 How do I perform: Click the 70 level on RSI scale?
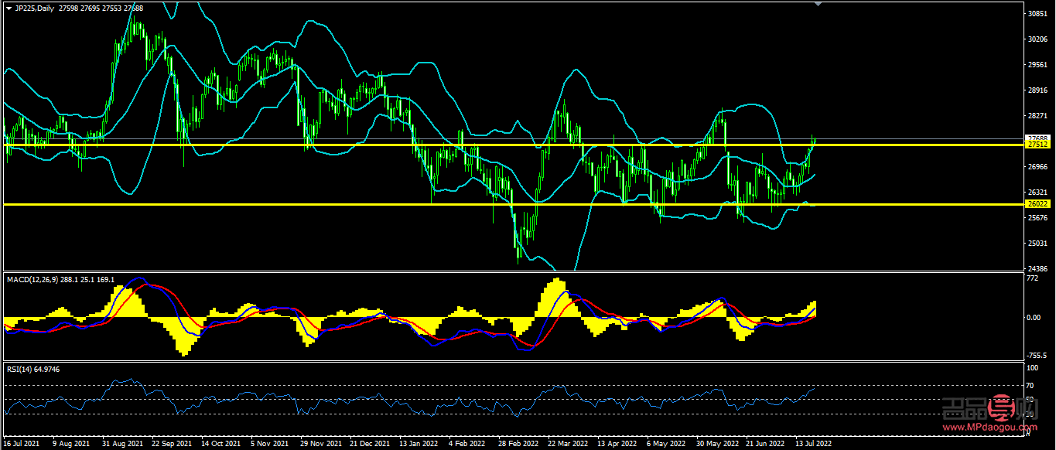click(x=1030, y=385)
